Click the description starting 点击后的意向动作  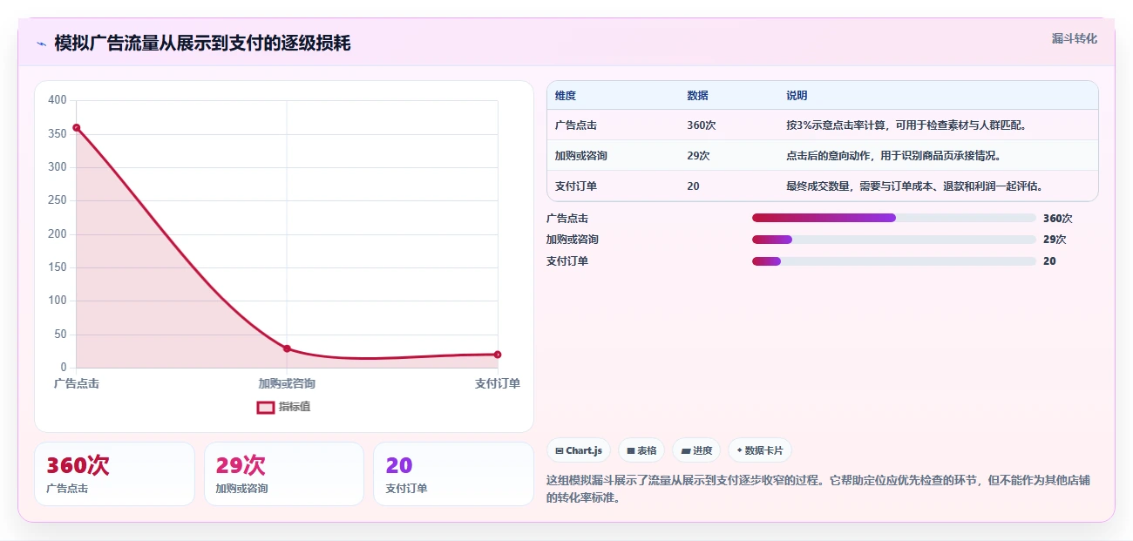893,156
